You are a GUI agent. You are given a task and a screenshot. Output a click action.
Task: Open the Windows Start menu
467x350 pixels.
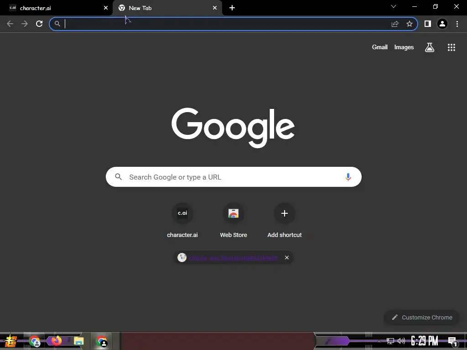click(11, 341)
